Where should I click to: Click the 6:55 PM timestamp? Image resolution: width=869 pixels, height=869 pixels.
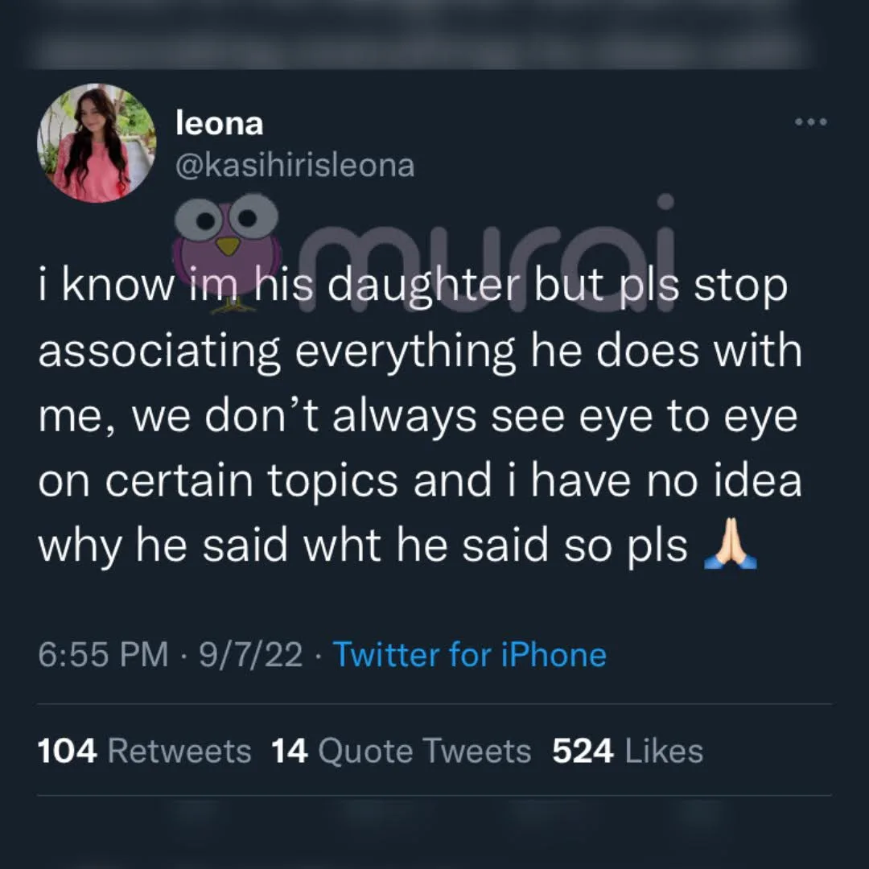coord(103,654)
